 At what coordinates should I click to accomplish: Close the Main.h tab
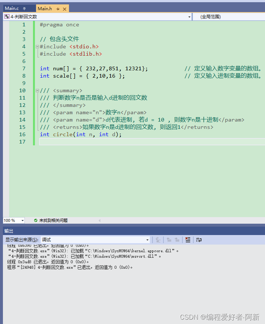pyautogui.click(x=65, y=9)
